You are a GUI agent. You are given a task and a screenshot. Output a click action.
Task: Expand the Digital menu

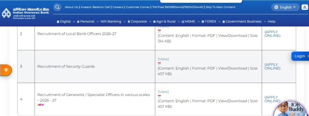tap(66, 21)
